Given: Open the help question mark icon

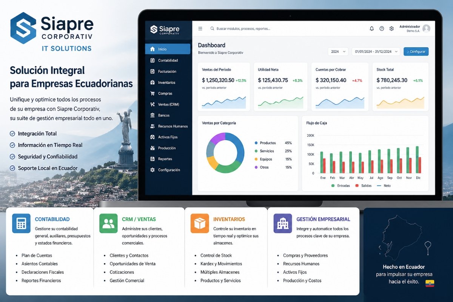Looking at the screenshot, I should (x=382, y=29).
